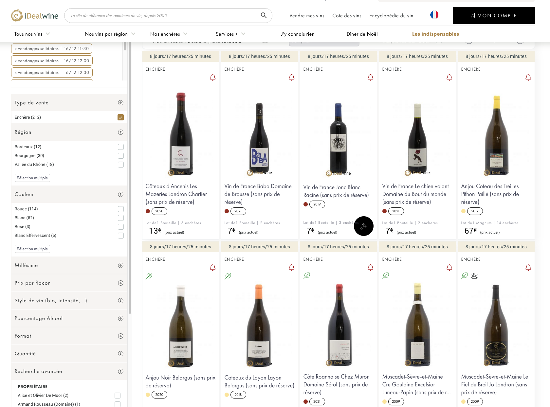Click organic leaf icon on Coteaux du Layon
Image resolution: width=550 pixels, height=407 pixels.
point(228,276)
